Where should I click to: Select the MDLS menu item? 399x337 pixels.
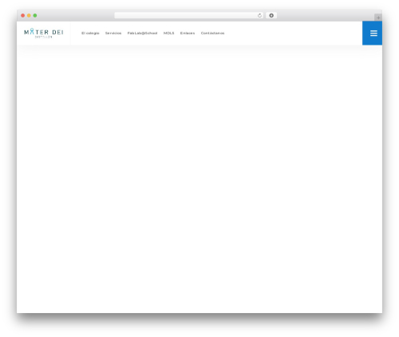tap(168, 33)
